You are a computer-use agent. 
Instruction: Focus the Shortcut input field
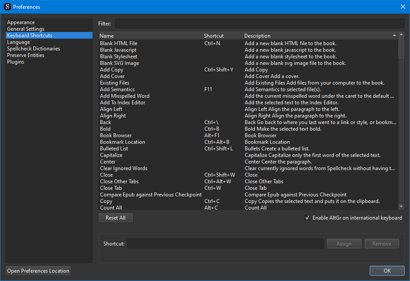pos(225,244)
